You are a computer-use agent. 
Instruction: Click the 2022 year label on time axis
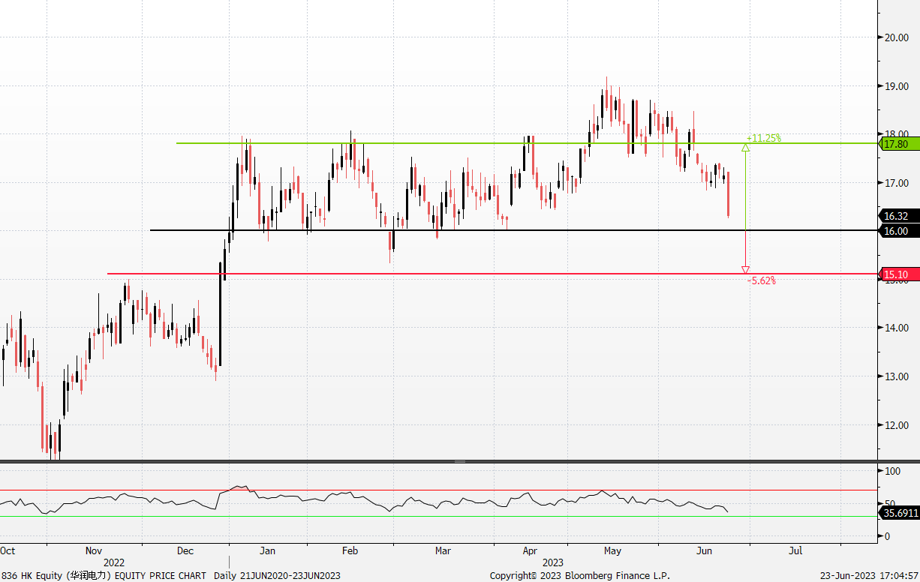click(x=114, y=562)
